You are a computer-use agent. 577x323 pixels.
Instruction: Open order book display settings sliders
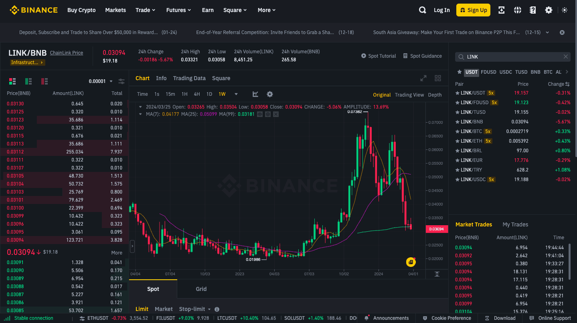[121, 81]
